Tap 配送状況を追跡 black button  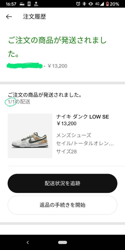[x=63, y=183]
